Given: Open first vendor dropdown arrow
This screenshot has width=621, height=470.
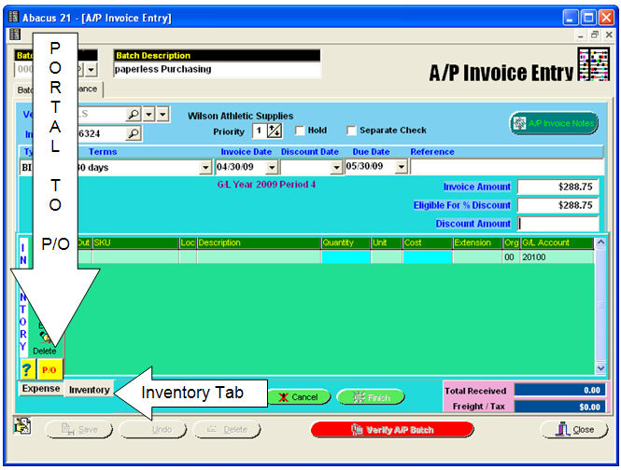Looking at the screenshot, I should pyautogui.click(x=148, y=115).
